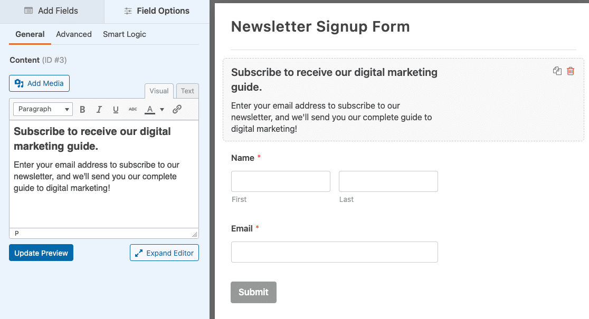Viewport: 589px width, 319px height.
Task: Click the First name input field
Action: (281, 181)
